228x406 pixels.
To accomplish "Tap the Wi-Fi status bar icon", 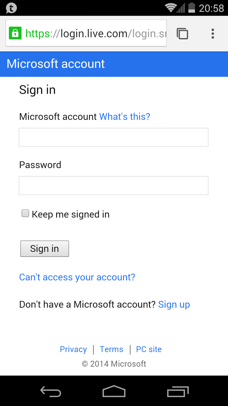I will 170,8.
